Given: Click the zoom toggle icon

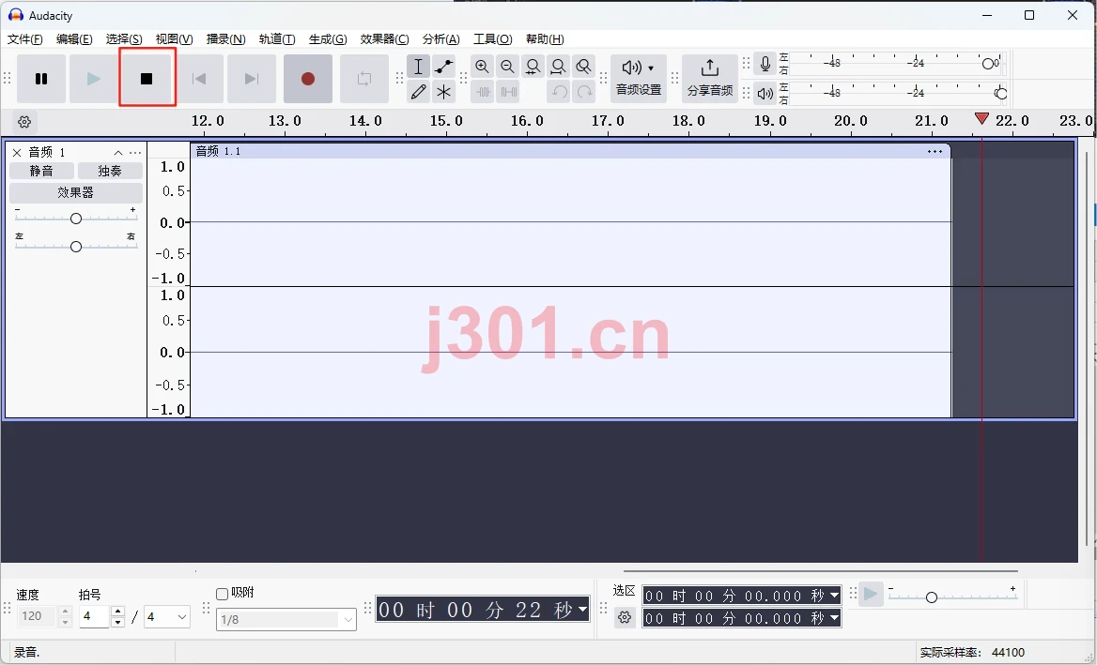Looking at the screenshot, I should coord(583,67).
